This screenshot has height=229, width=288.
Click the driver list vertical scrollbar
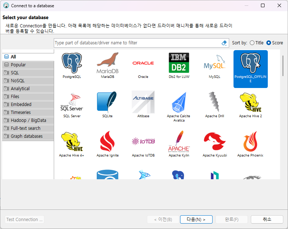click(x=283, y=66)
